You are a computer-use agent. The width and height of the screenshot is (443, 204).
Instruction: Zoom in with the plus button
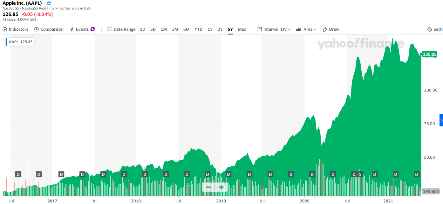(x=221, y=187)
